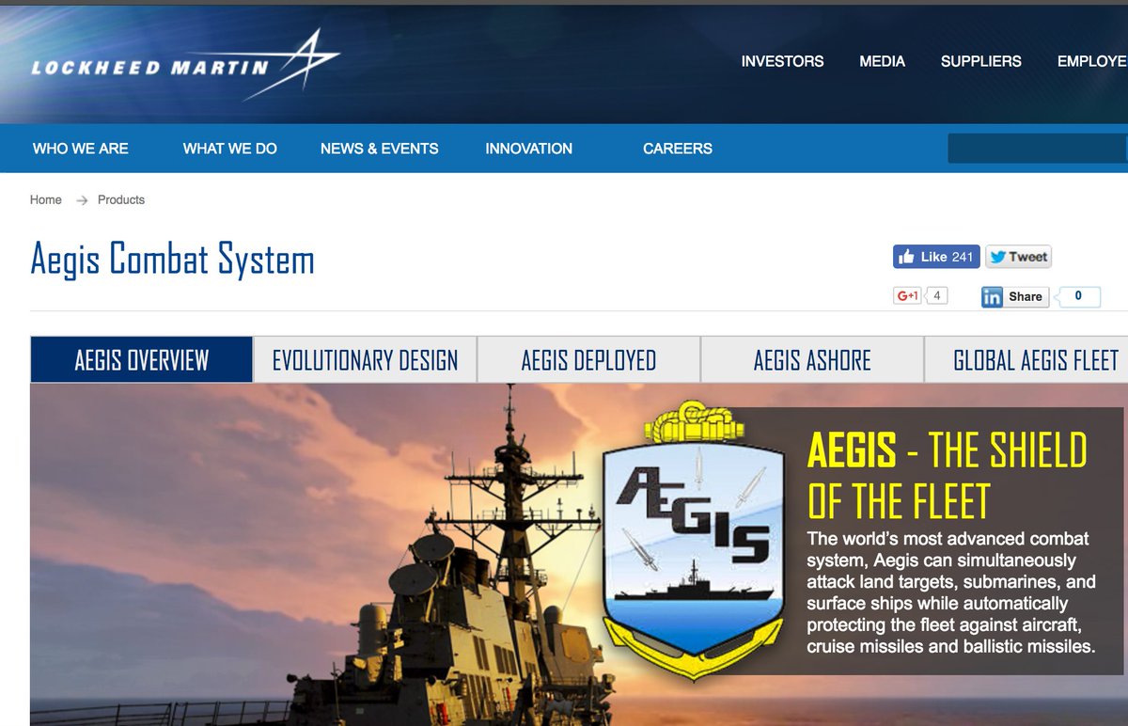Click the Aegis shield emblem
The height and width of the screenshot is (726, 1128).
(x=693, y=541)
